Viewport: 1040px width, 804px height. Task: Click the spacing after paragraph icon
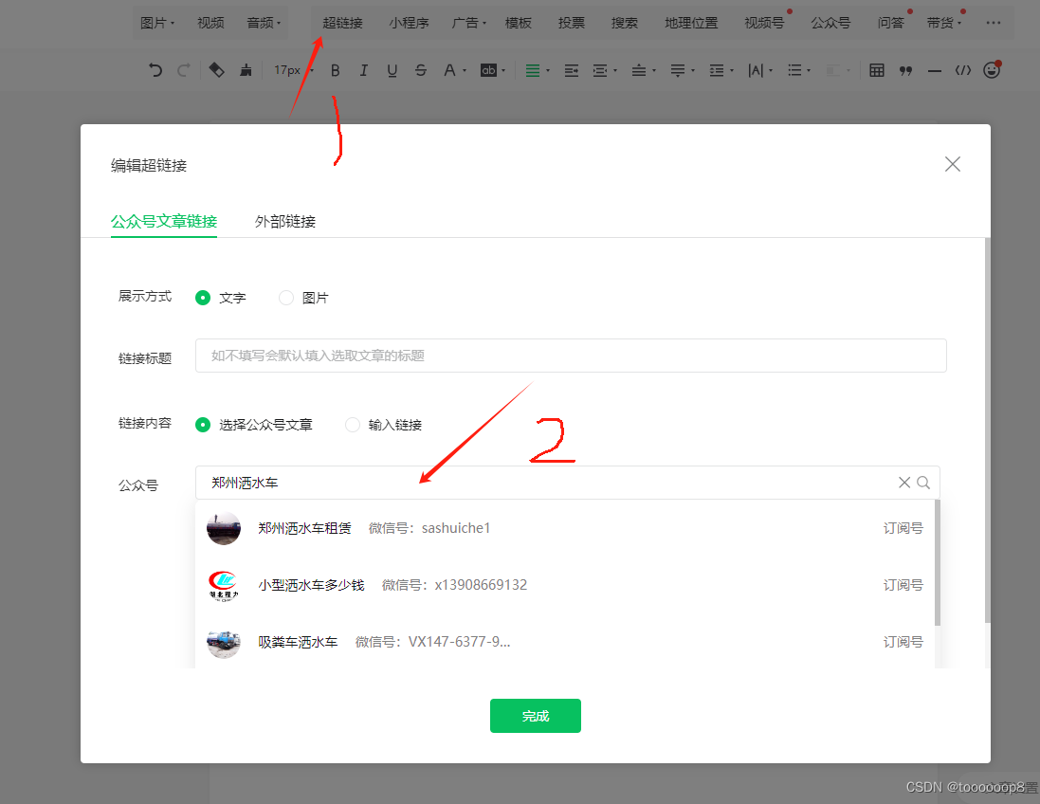pos(677,70)
